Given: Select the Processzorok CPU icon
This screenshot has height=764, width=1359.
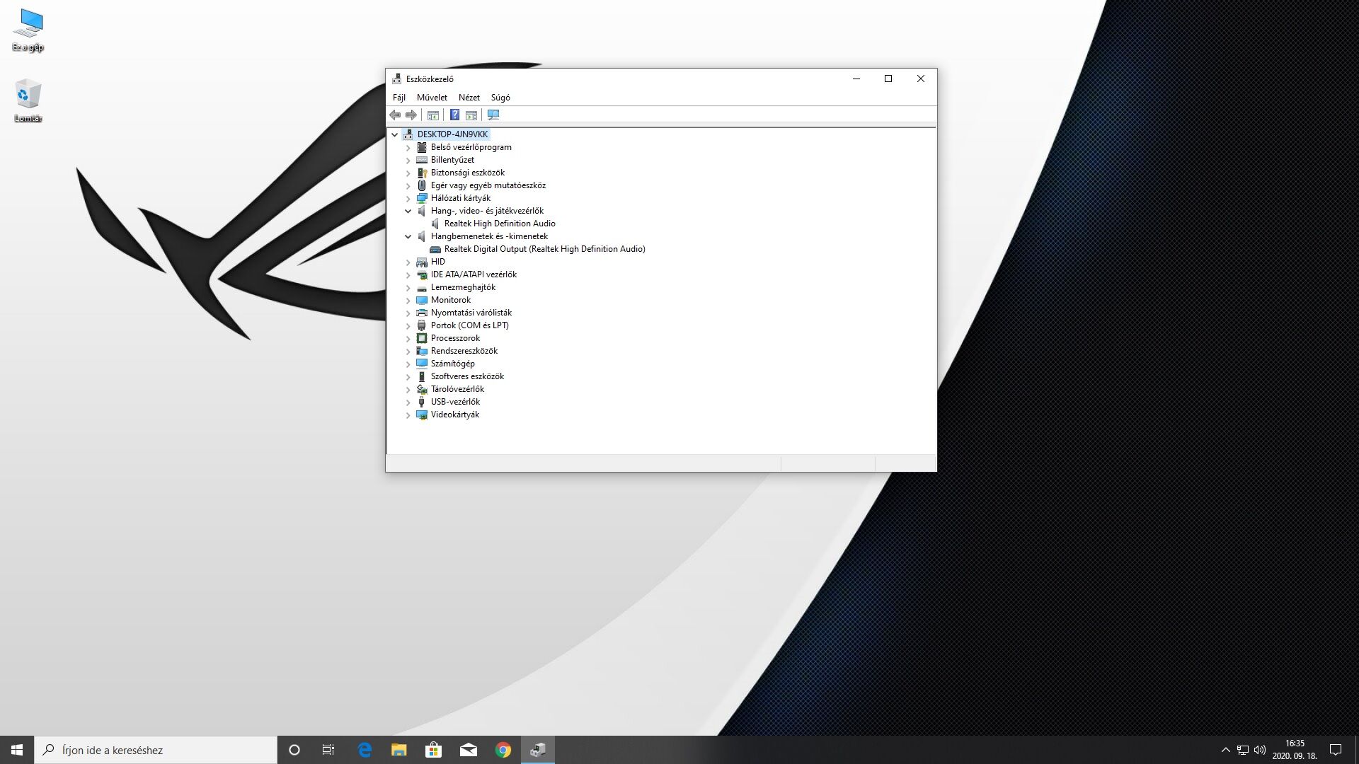Looking at the screenshot, I should (x=422, y=338).
